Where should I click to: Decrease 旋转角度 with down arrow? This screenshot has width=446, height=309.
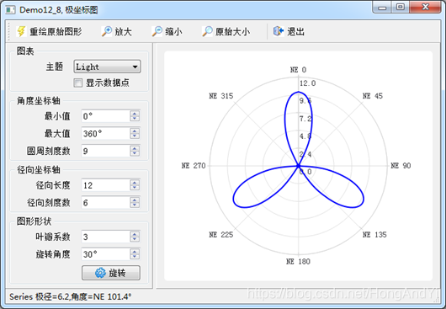[x=135, y=257]
